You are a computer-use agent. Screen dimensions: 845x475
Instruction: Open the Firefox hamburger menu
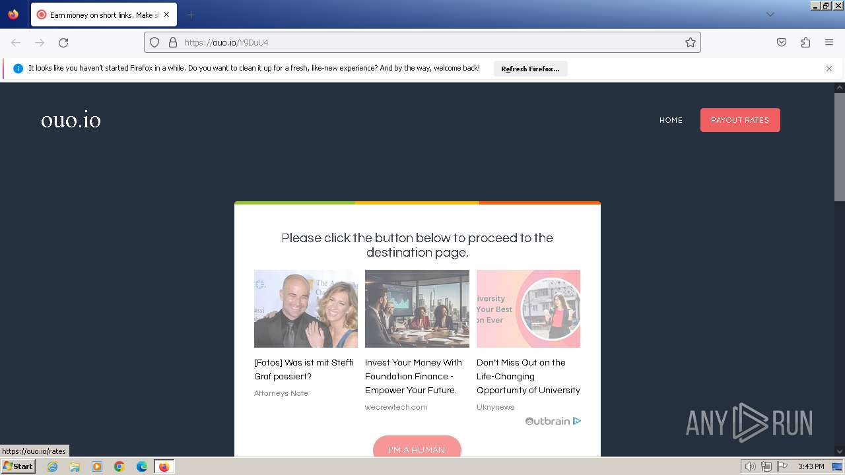[829, 42]
